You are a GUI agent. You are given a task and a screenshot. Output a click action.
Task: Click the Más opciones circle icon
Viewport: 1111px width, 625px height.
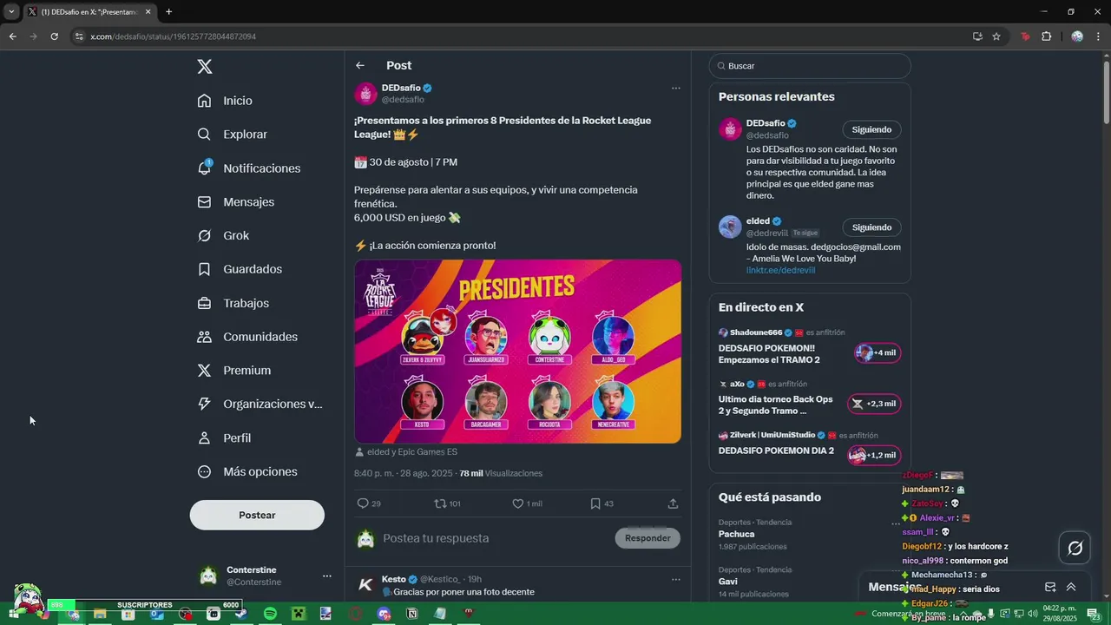[x=204, y=471]
